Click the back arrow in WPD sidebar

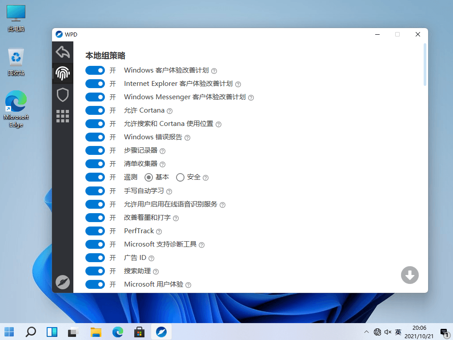[63, 53]
